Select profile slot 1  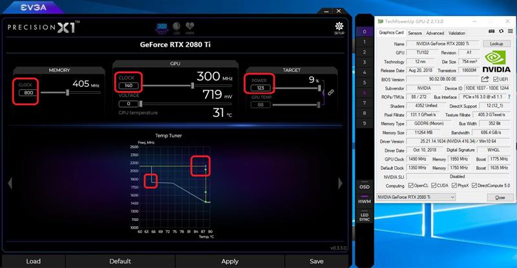pos(364,42)
